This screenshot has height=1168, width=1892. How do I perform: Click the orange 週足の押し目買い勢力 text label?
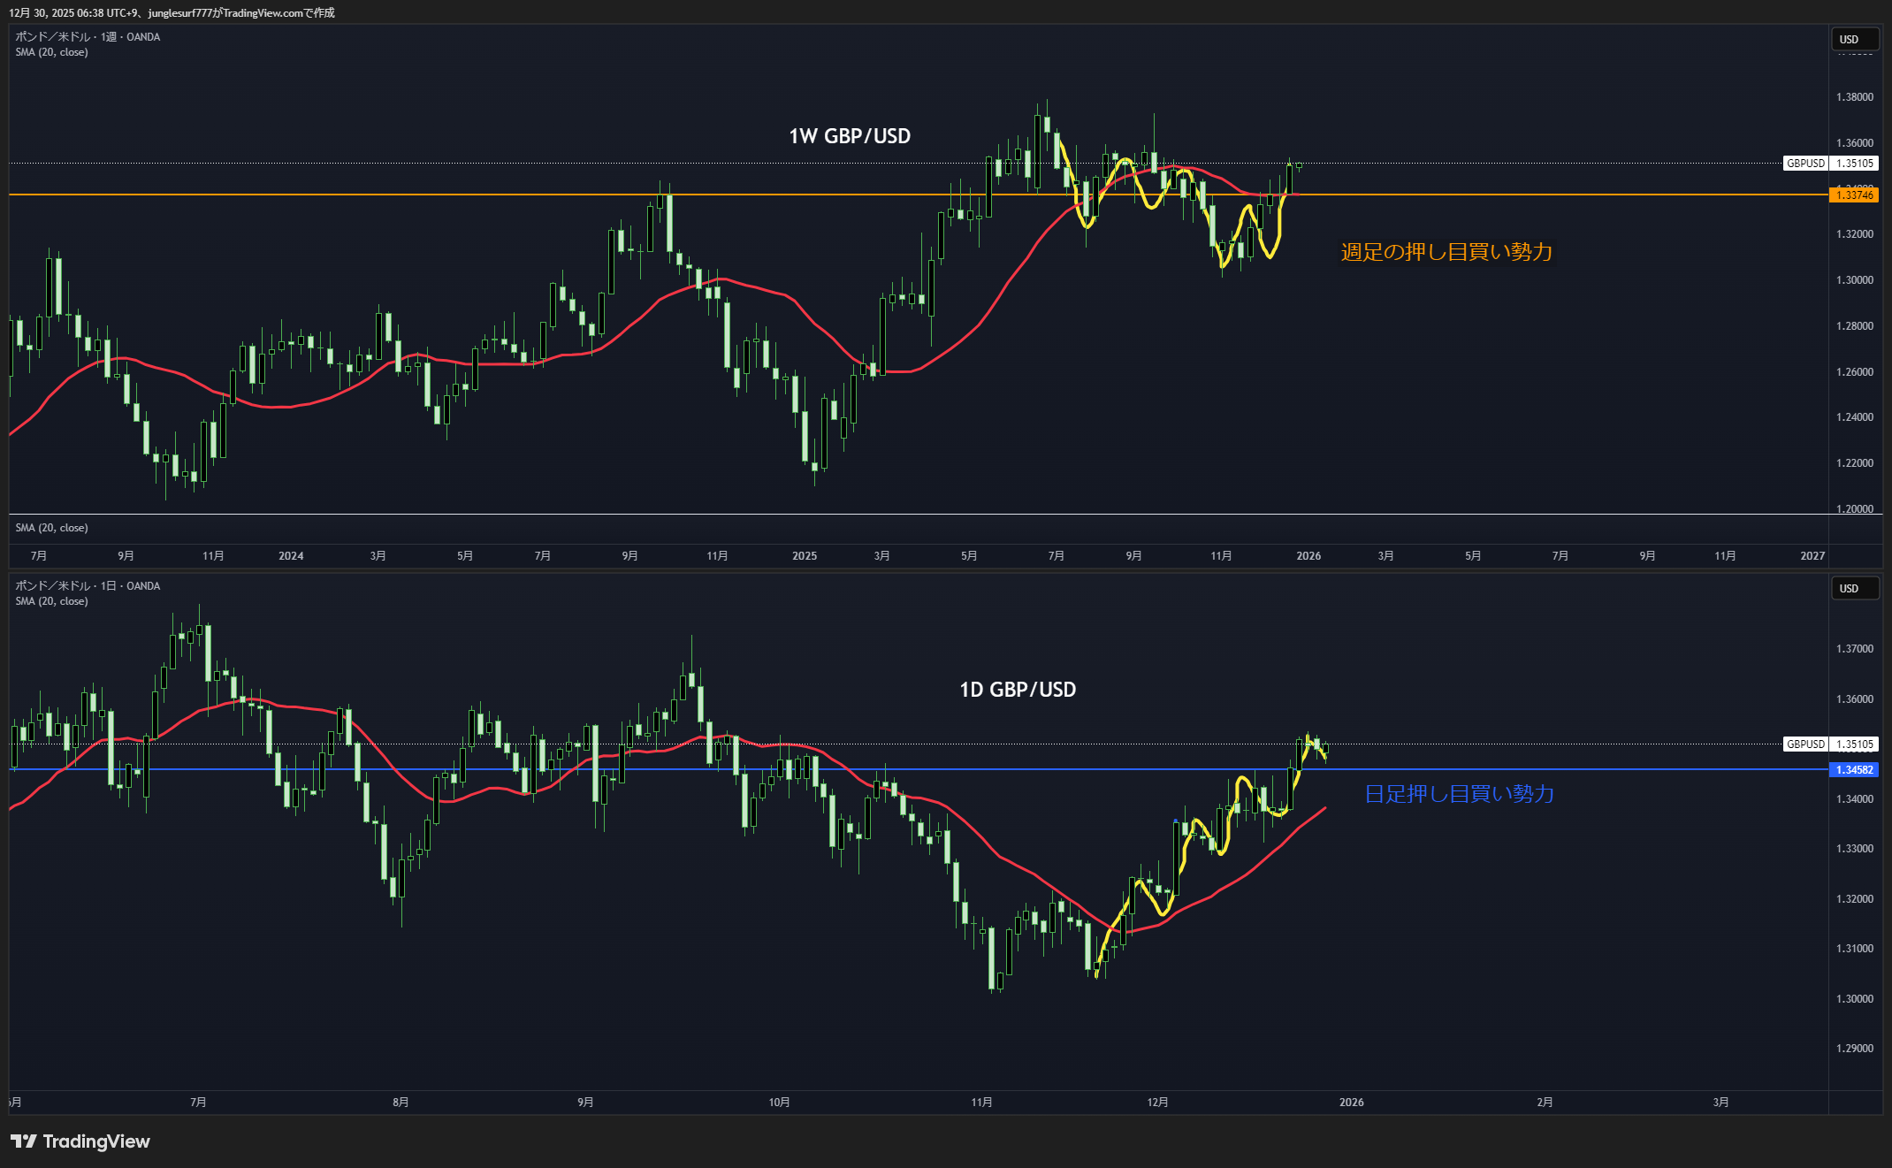1446,252
